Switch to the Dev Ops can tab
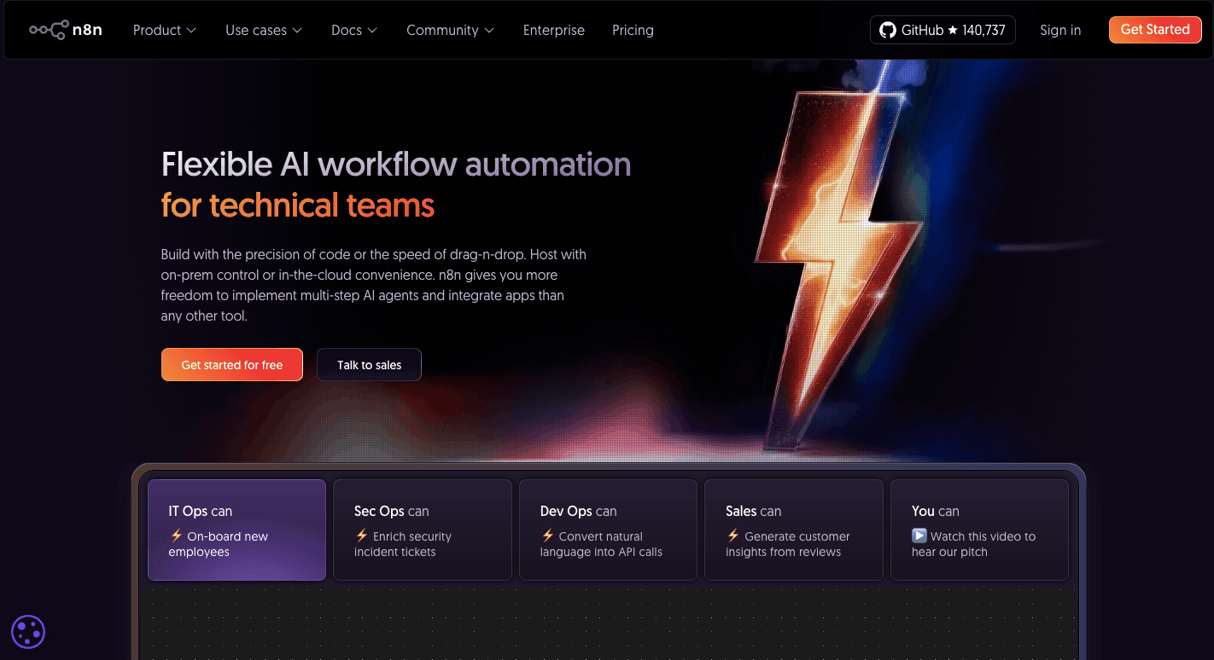 pos(608,530)
